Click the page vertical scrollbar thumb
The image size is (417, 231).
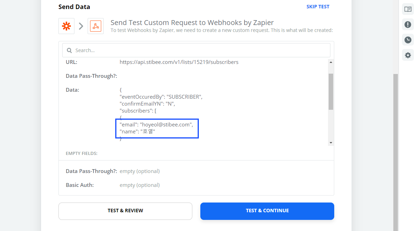point(395,152)
